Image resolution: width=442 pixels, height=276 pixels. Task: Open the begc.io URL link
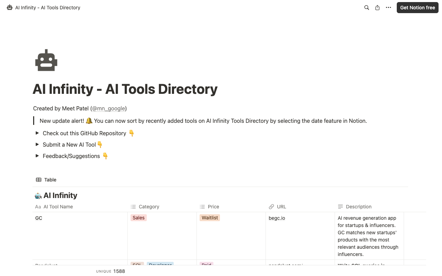pos(277,218)
